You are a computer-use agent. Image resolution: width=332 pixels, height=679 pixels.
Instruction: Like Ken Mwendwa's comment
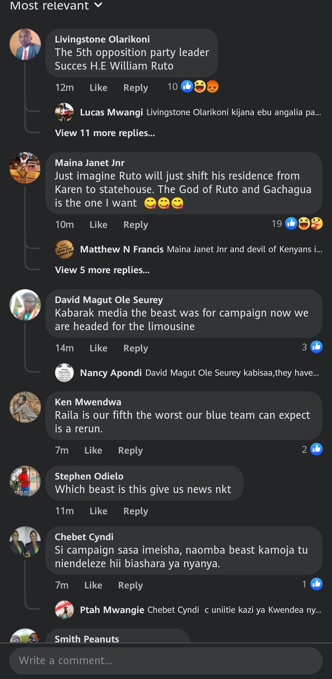coord(93,450)
